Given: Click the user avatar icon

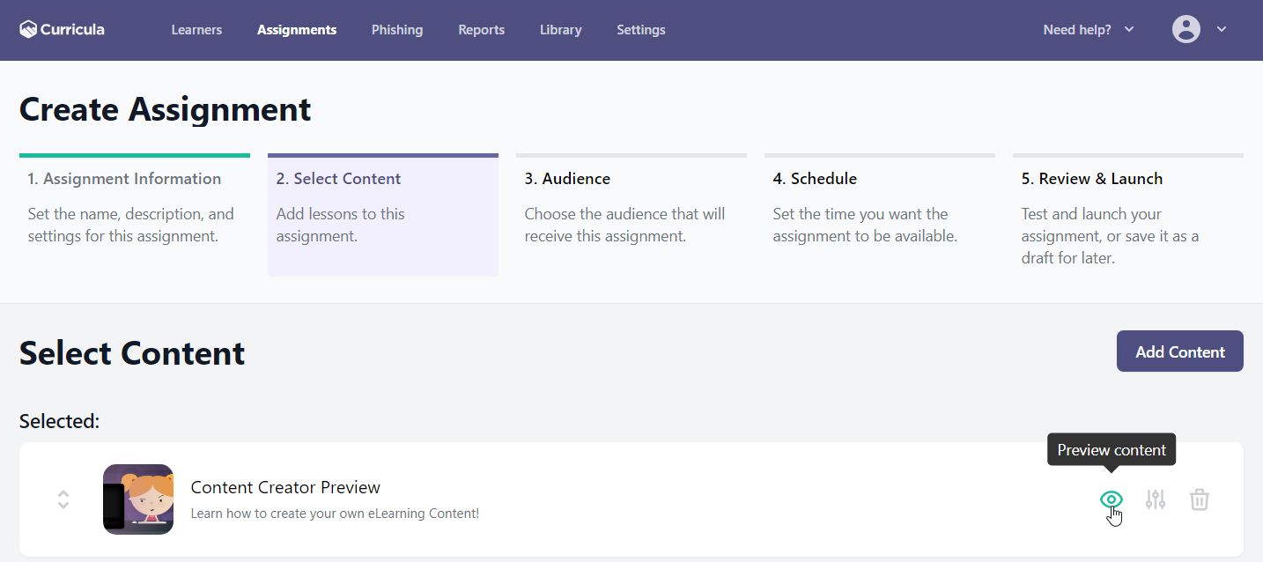Looking at the screenshot, I should tap(1186, 29).
